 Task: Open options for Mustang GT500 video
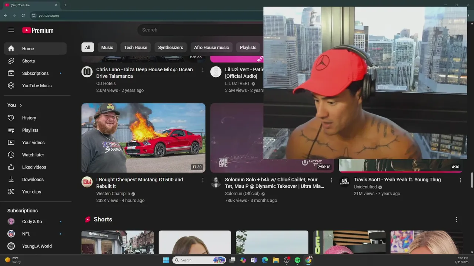pos(203,180)
